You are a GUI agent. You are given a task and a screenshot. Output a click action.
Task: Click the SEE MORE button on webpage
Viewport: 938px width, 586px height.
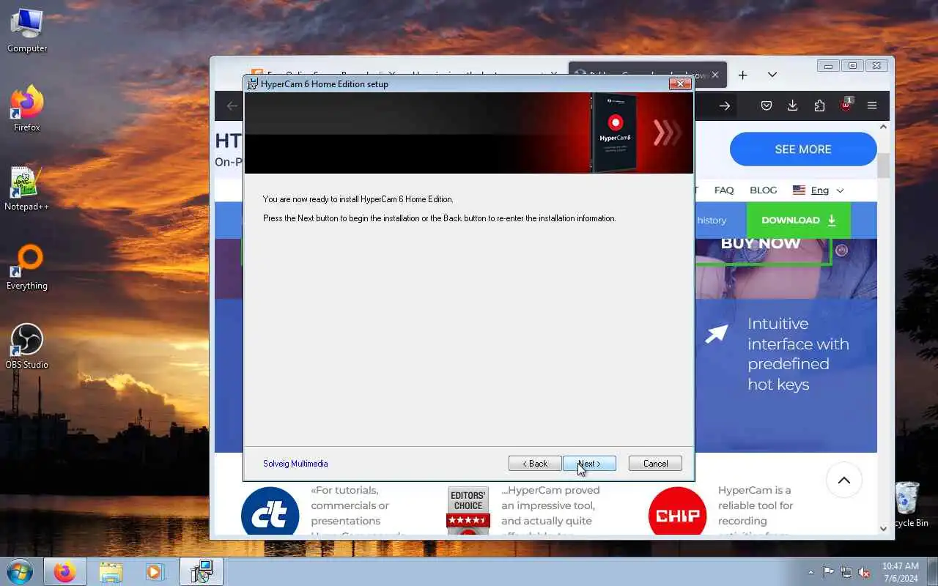803,149
